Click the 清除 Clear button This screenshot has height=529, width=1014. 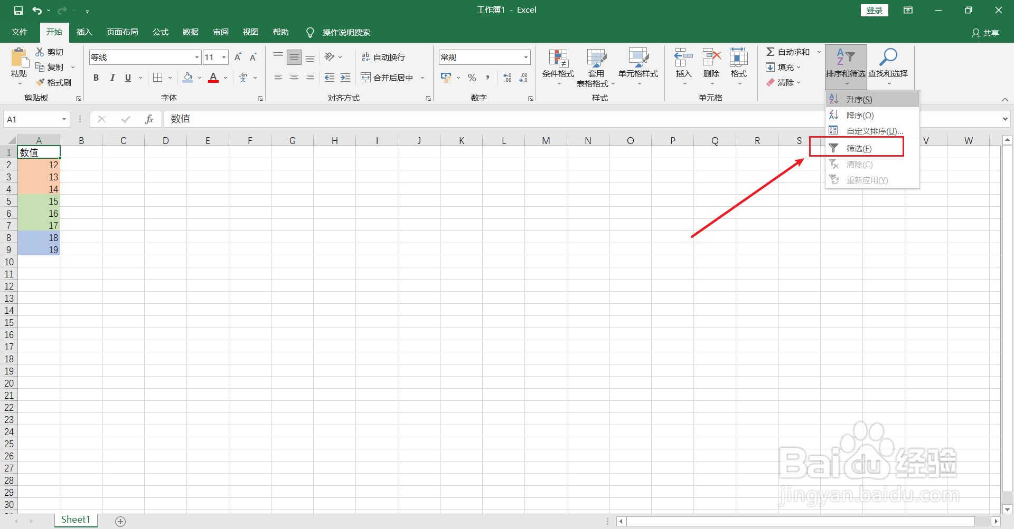click(783, 82)
